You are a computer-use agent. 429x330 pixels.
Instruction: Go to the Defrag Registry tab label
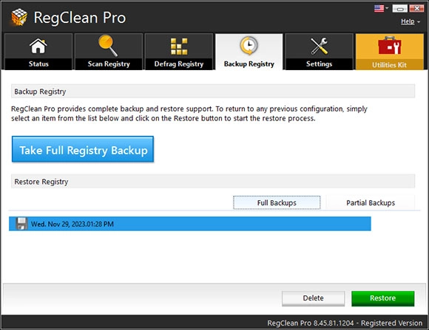point(179,64)
